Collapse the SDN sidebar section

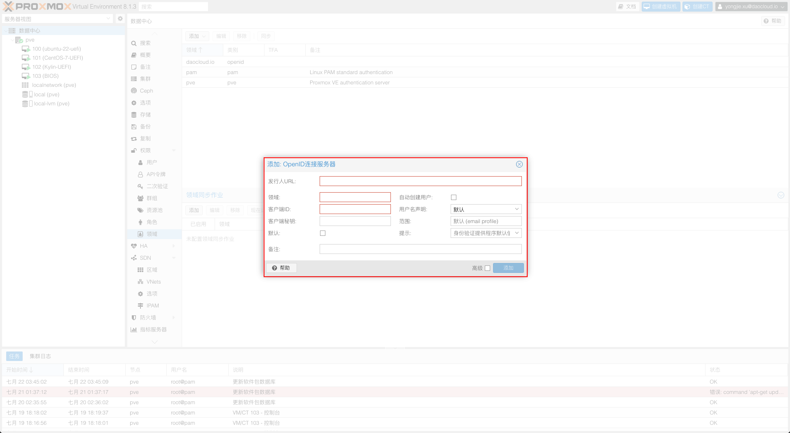pos(173,258)
